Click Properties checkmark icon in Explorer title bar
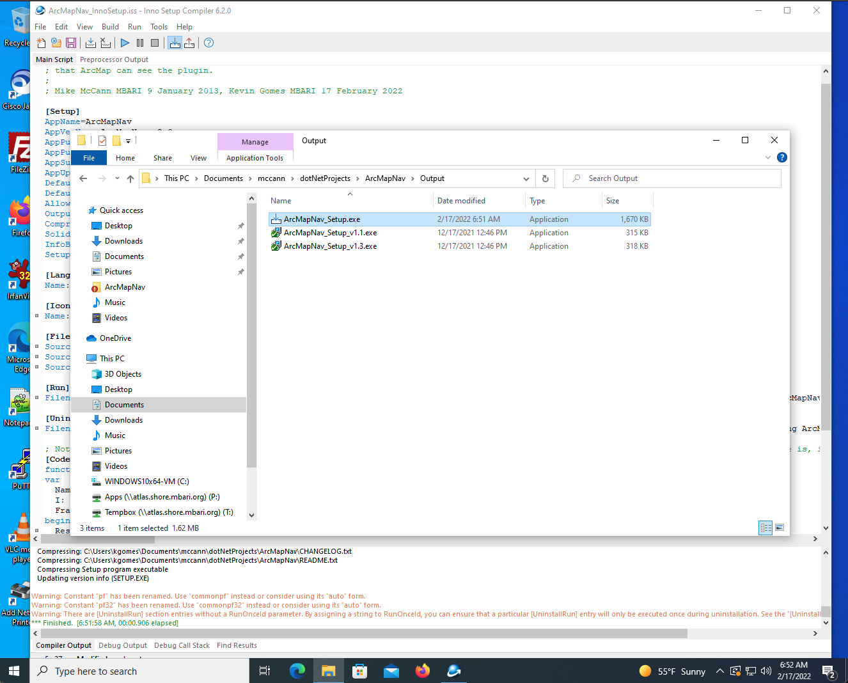The image size is (848, 683). 102,141
